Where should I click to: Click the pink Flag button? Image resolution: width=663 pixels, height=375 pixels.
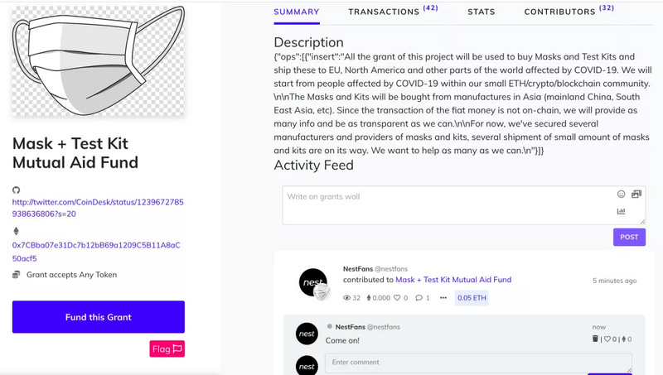click(167, 349)
